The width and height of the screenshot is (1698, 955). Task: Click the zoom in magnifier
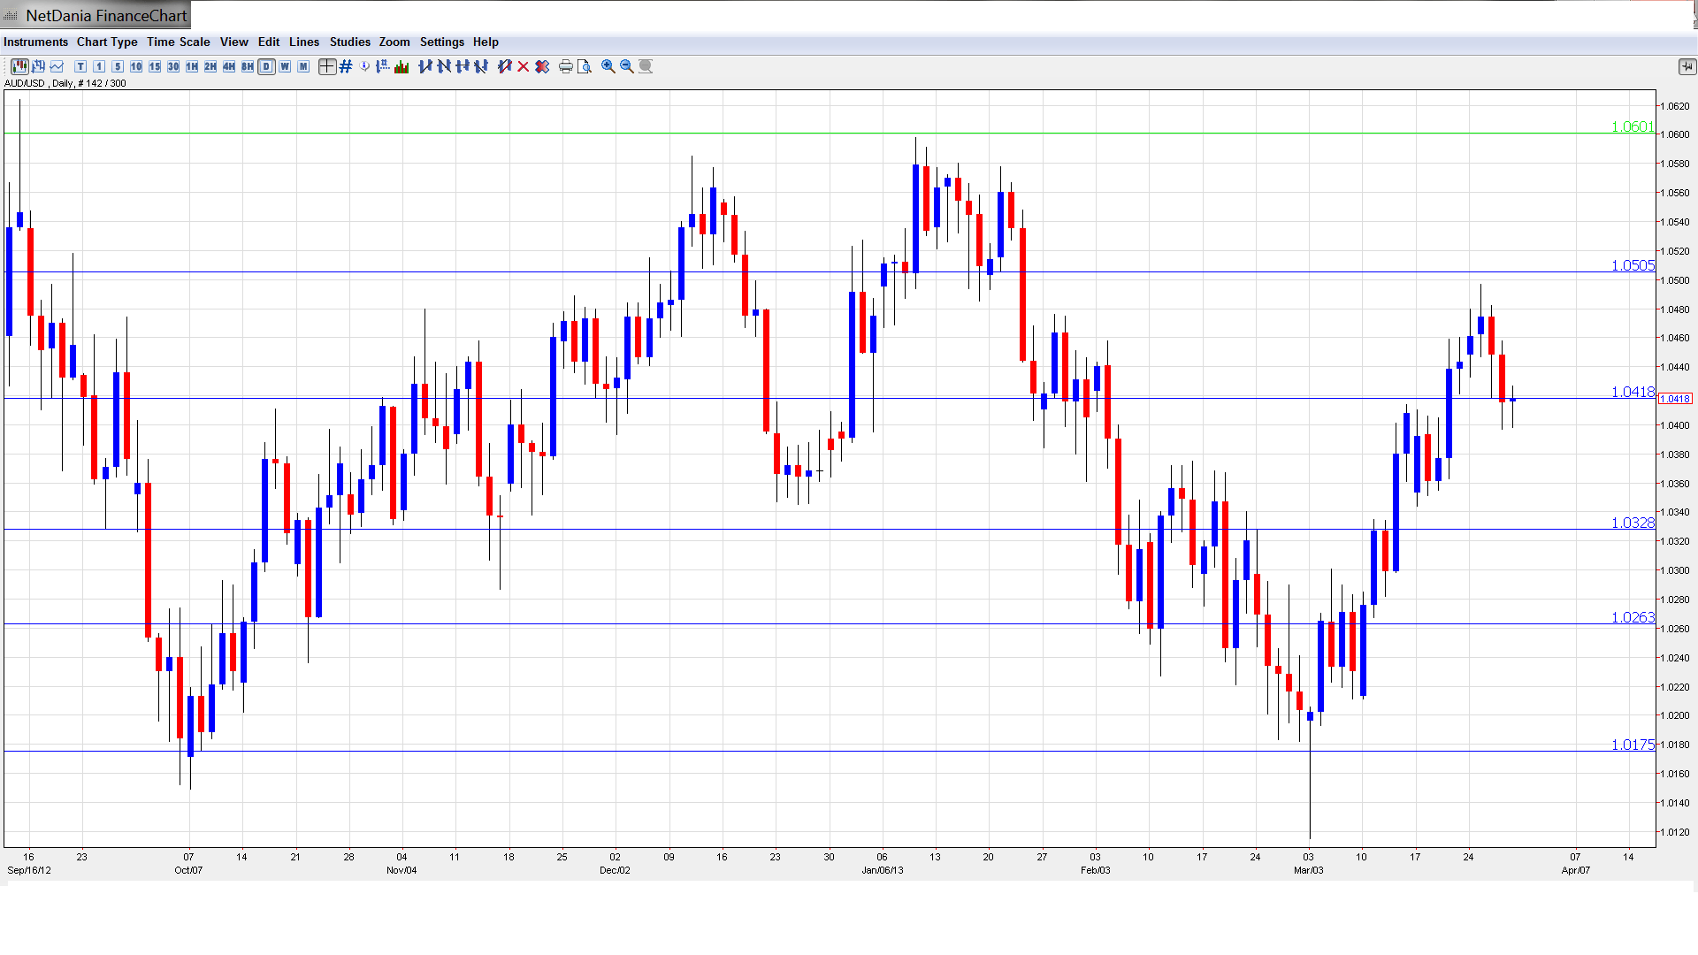click(608, 66)
